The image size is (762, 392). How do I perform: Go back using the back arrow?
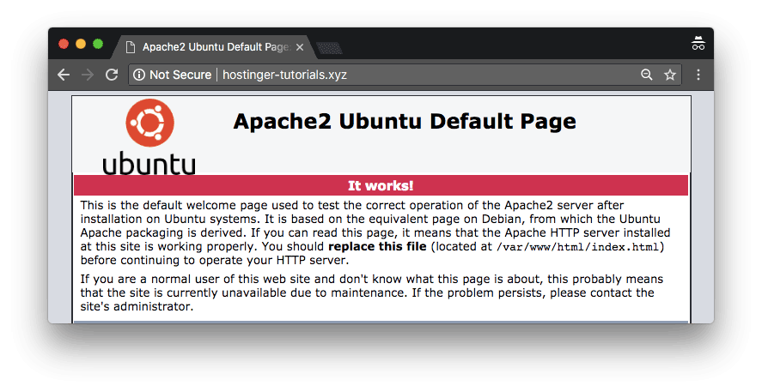click(64, 75)
